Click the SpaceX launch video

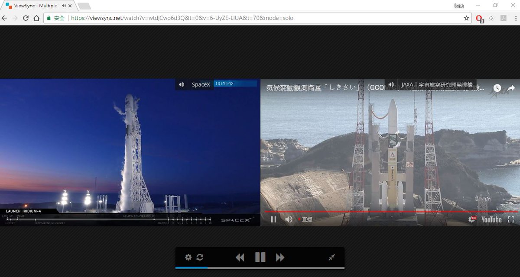(130, 152)
